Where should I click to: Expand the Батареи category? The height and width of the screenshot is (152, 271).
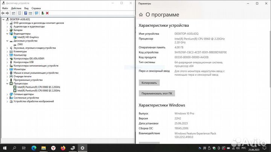coord(7,30)
